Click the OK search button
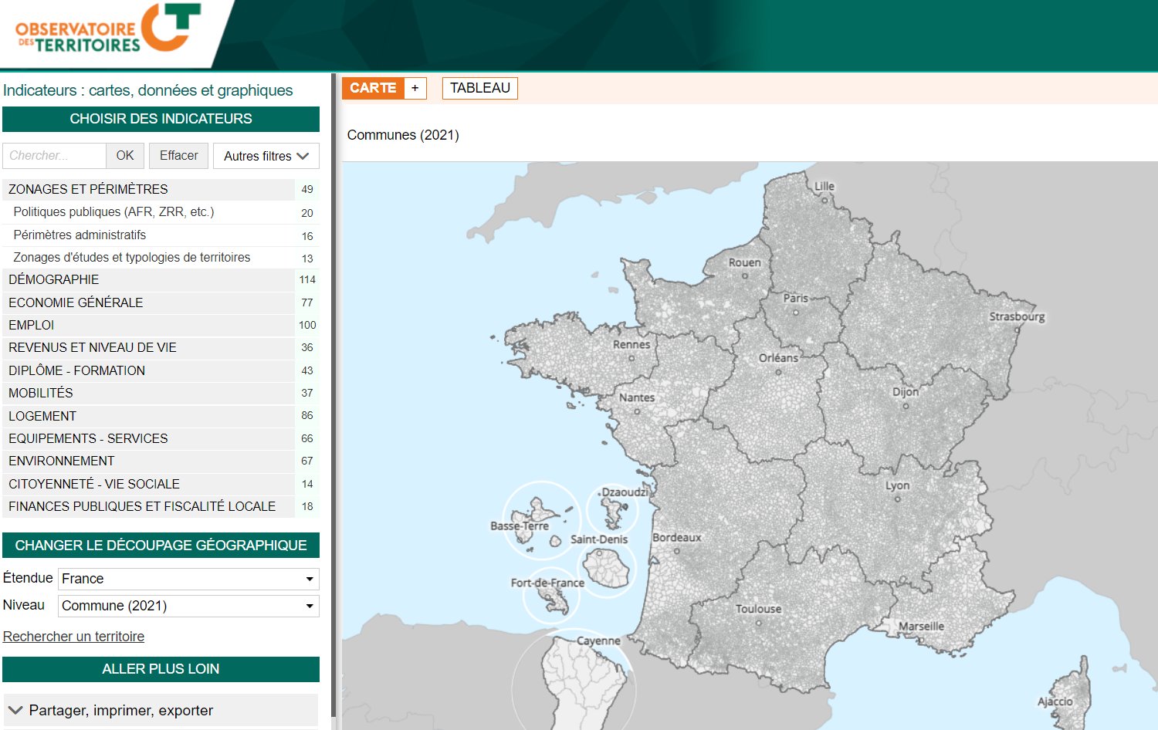Screen dimensions: 1158x730 [125, 156]
